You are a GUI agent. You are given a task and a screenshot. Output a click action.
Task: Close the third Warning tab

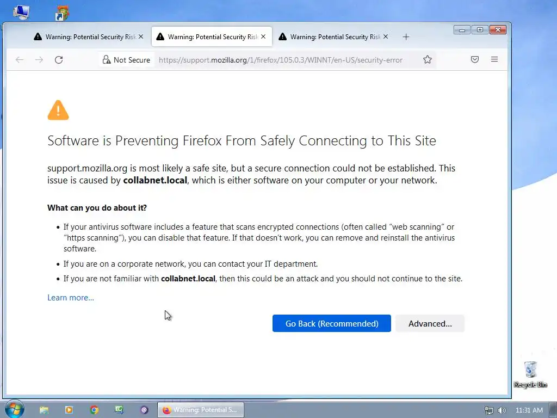386,36
